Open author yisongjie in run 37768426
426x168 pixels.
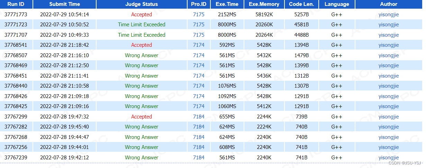pyautogui.click(x=389, y=96)
